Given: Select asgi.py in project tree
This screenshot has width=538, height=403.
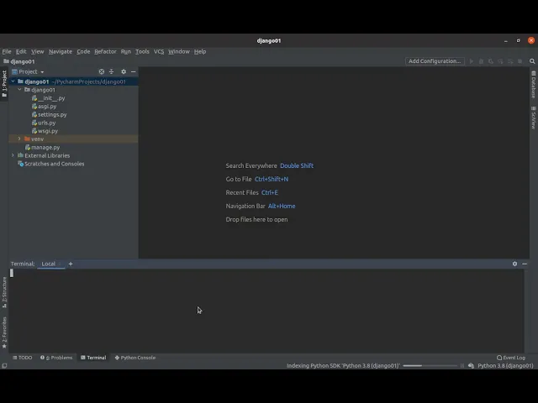Looking at the screenshot, I should click(45, 107).
